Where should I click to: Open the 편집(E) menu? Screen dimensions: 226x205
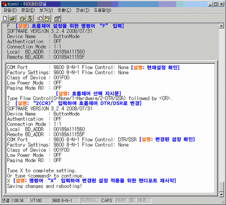[28, 10]
